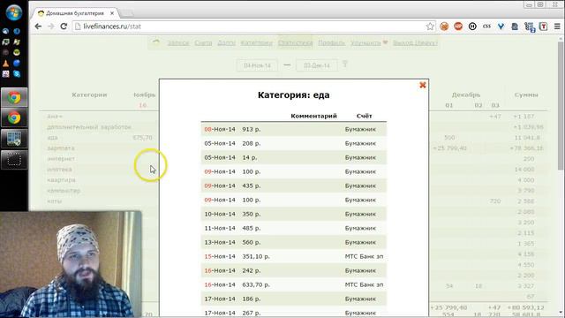Click the black circular extension icon
Image resolution: width=565 pixels, height=318 pixels.
tap(472, 26)
